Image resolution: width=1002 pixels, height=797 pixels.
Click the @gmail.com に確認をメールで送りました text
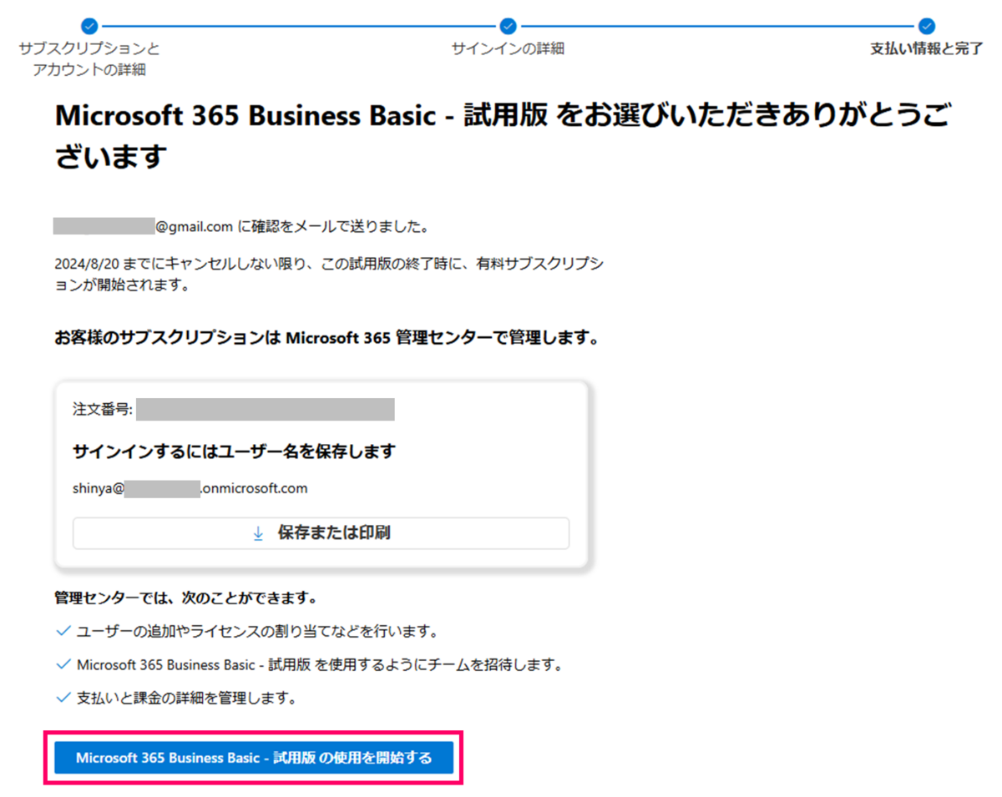pos(291,226)
